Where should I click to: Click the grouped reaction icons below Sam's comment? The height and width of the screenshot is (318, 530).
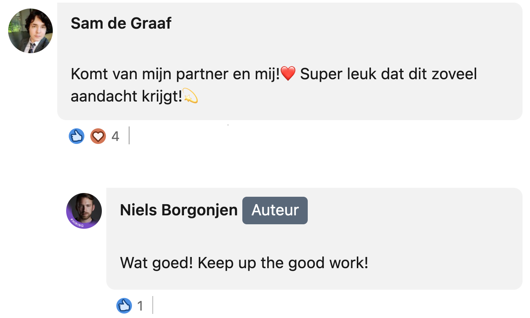(87, 136)
